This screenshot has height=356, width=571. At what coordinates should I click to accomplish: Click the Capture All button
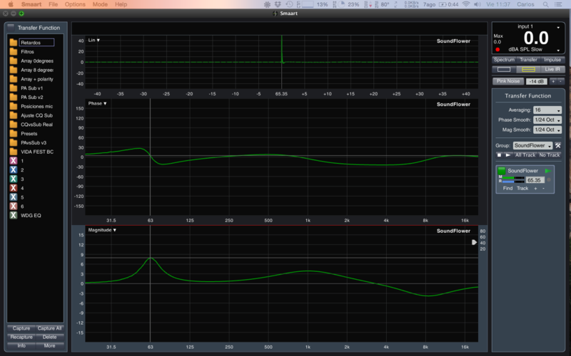point(49,328)
